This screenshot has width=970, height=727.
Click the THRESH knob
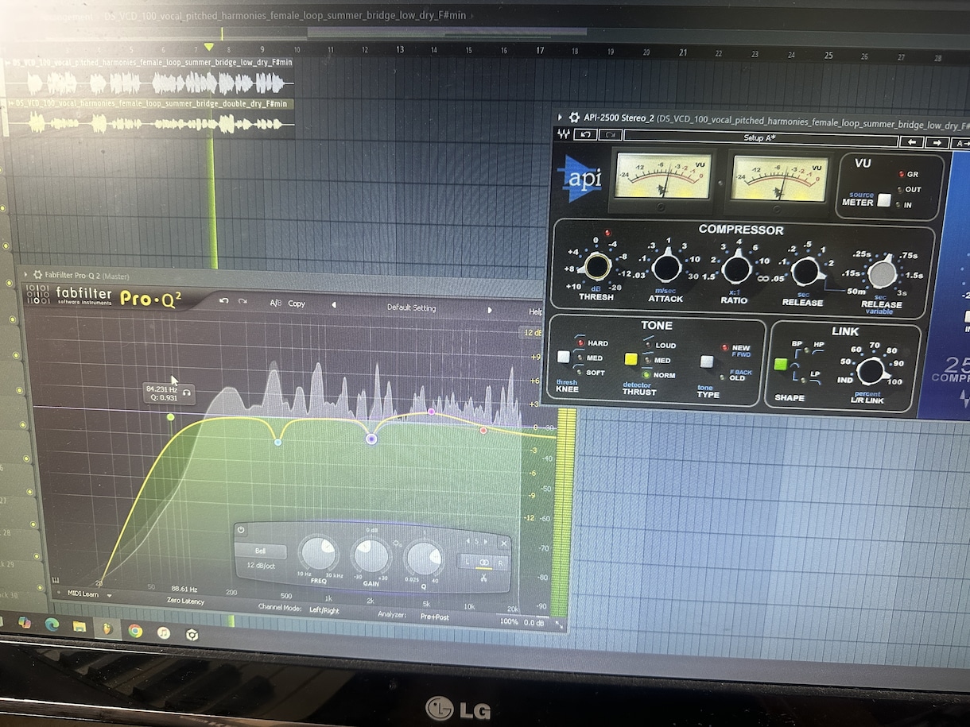597,265
